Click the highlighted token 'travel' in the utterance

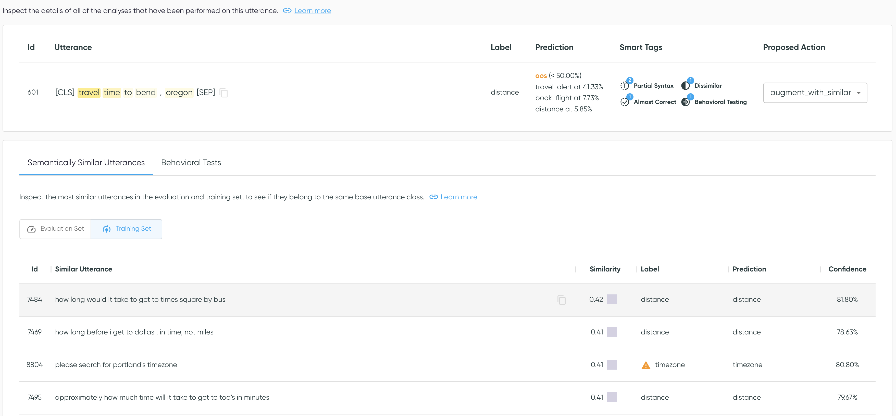(x=89, y=93)
